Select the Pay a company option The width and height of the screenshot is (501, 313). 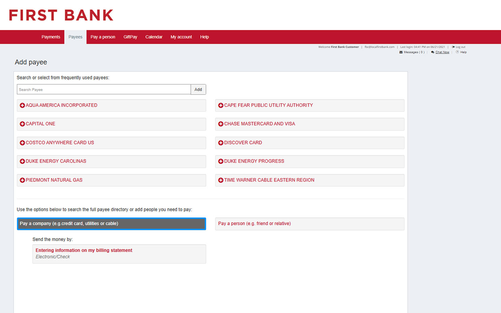[x=111, y=223]
